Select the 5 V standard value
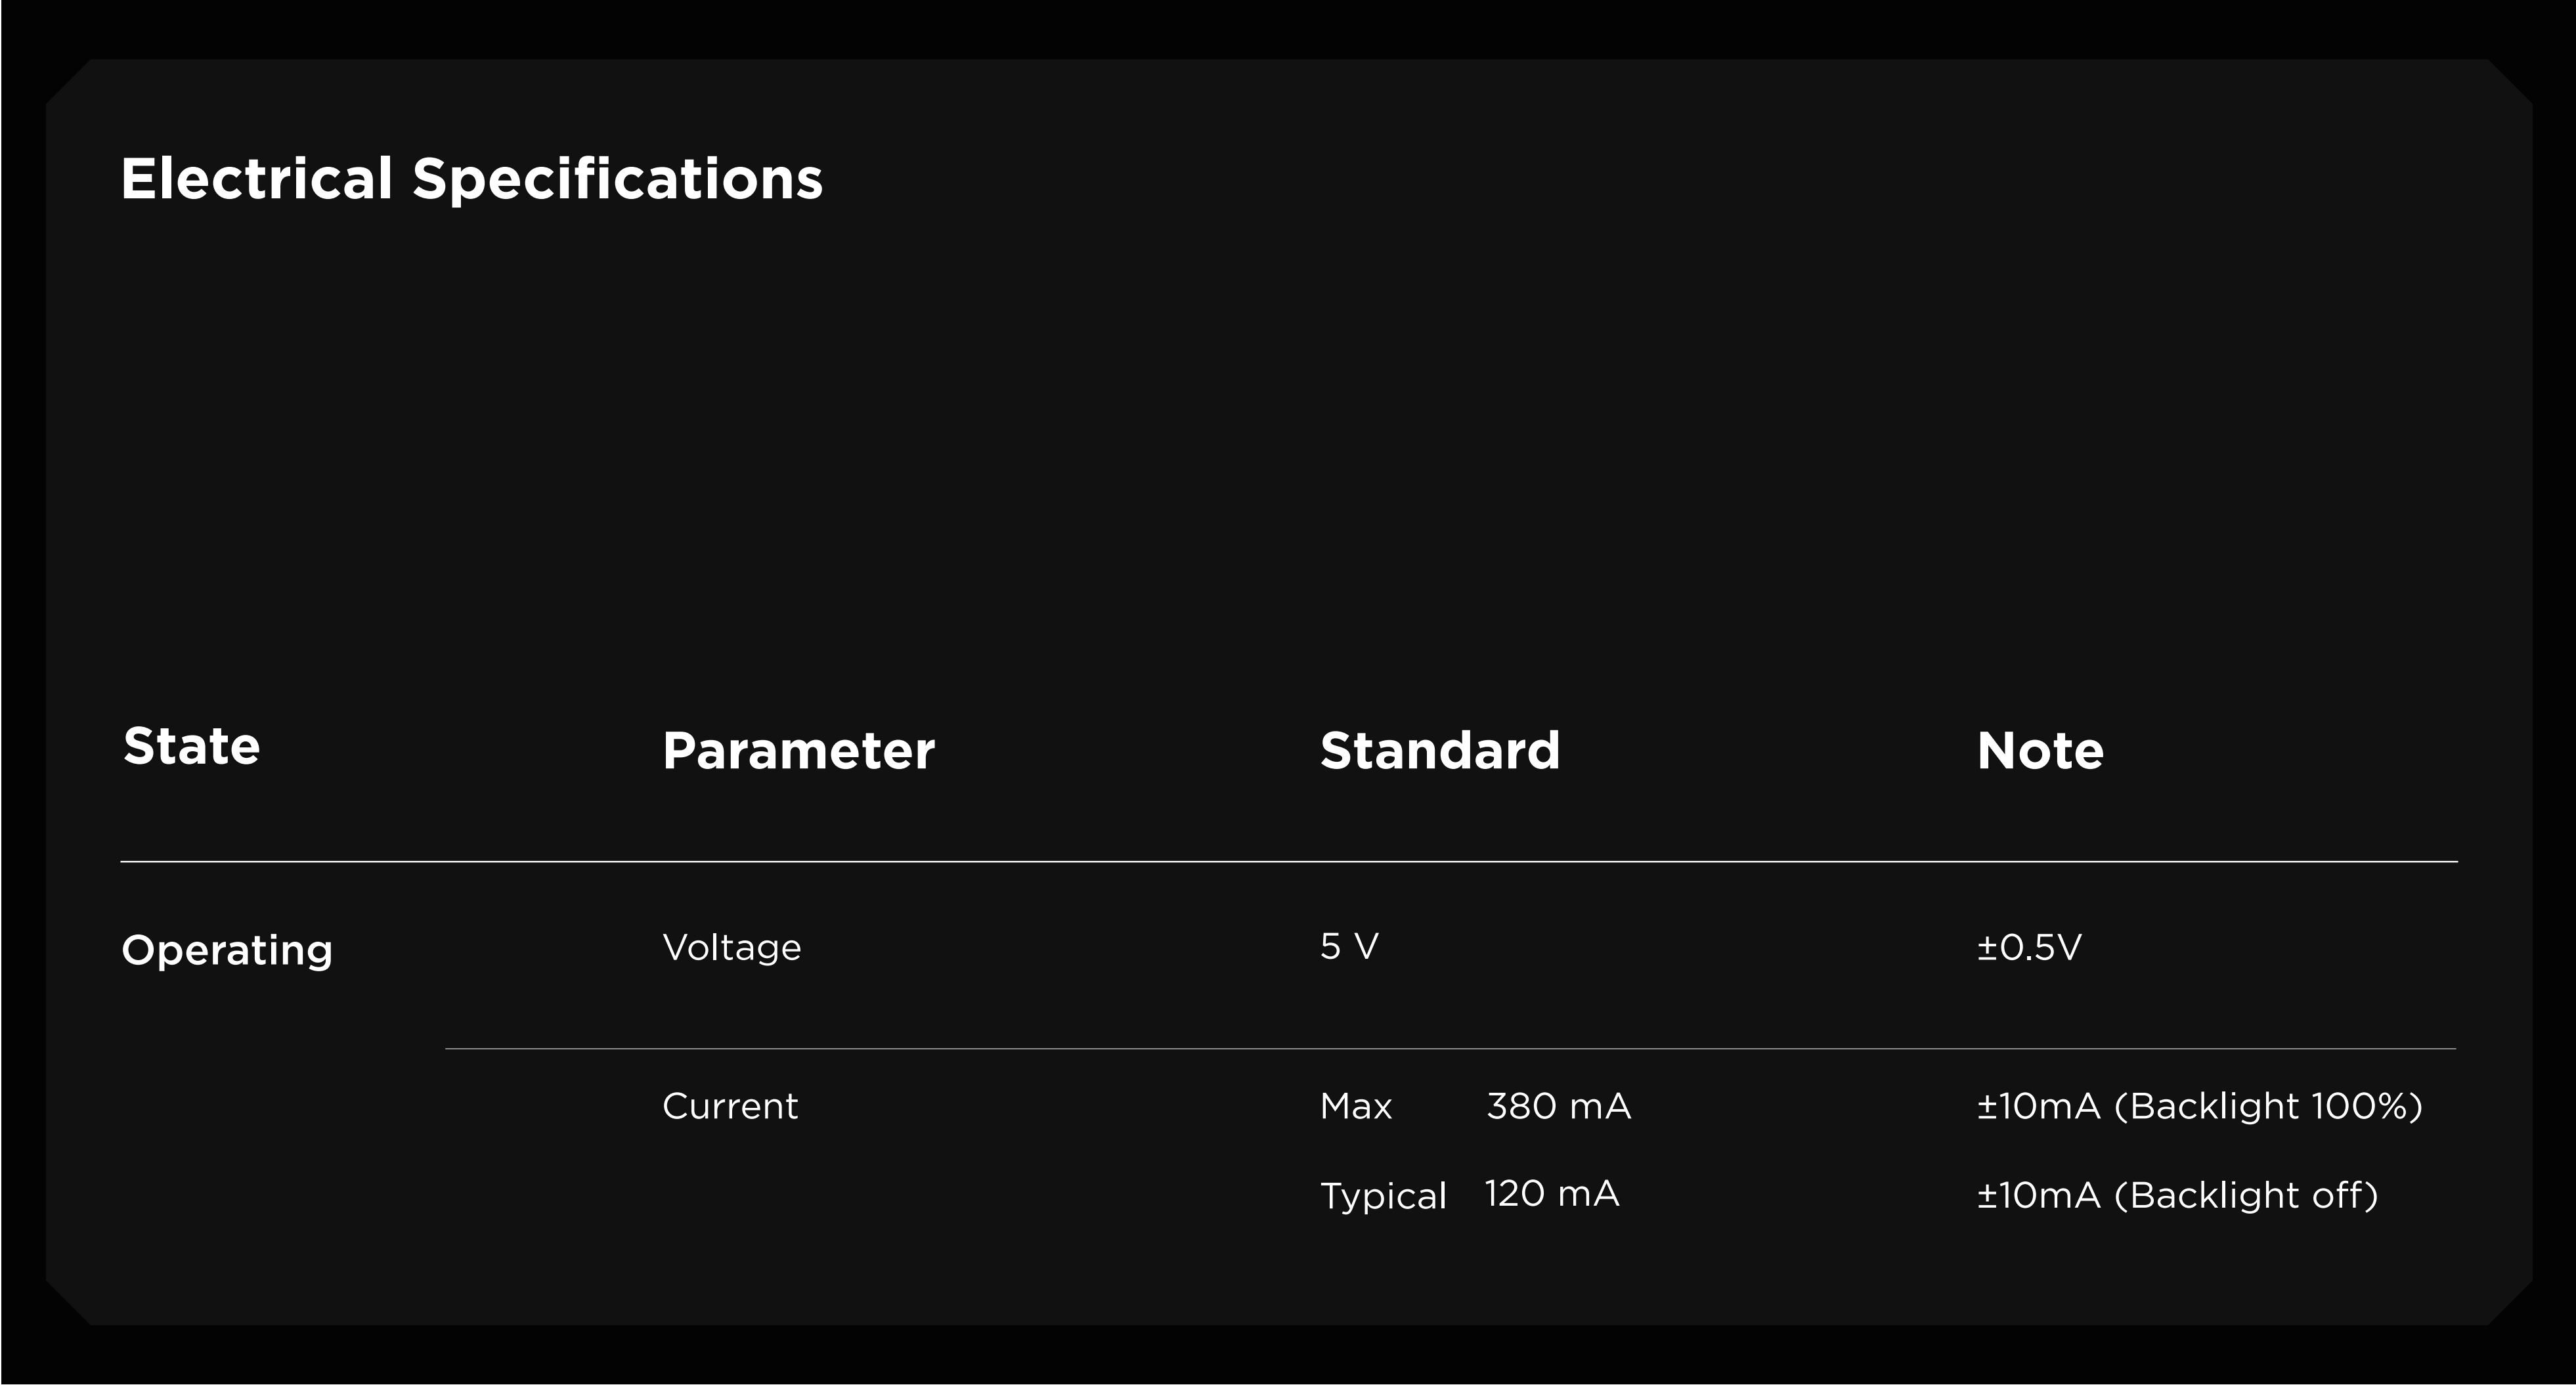 1349,946
